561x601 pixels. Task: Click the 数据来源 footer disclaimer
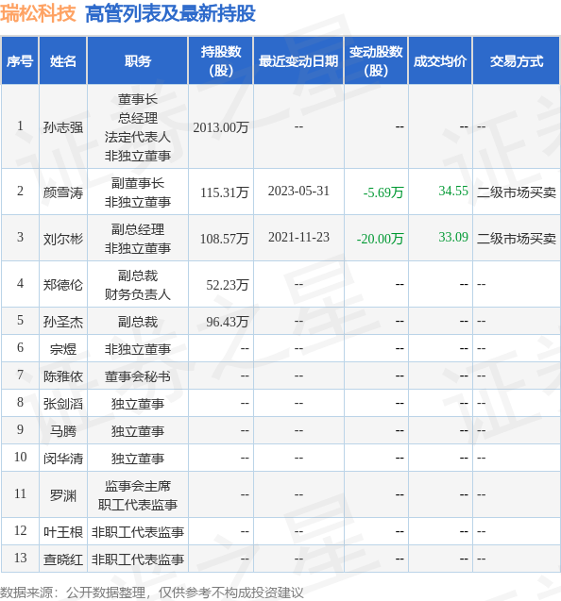tap(152, 593)
